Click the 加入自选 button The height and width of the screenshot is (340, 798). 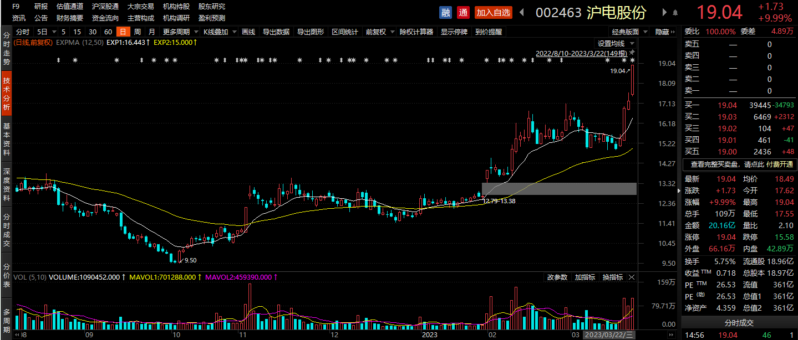coord(493,12)
